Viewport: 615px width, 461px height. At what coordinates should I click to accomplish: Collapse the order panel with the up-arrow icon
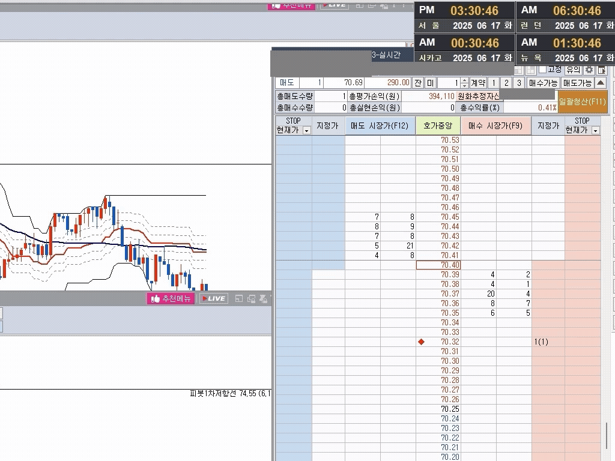tap(601, 83)
